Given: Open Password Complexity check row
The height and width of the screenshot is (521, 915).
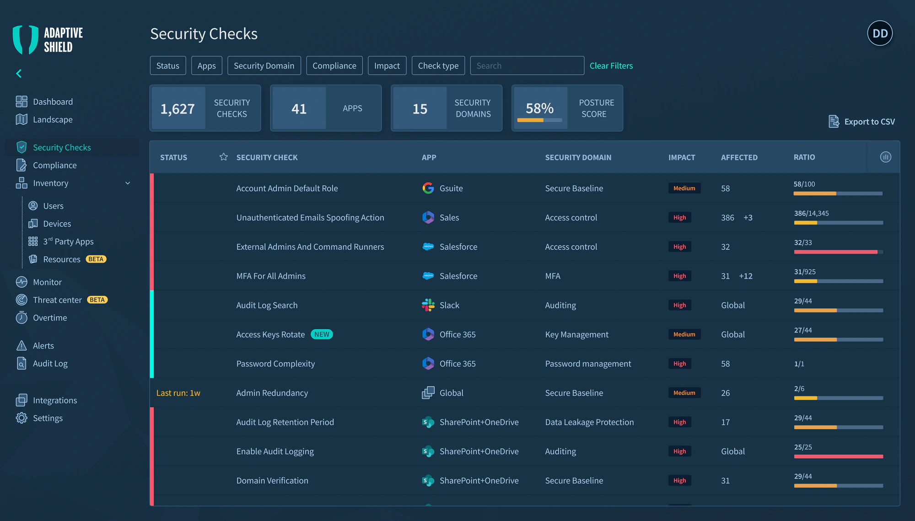Looking at the screenshot, I should tap(524, 364).
